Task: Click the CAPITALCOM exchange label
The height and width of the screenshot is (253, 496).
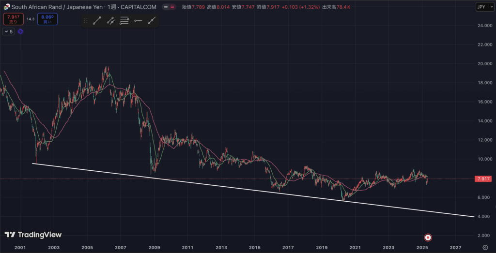Action: coord(139,7)
